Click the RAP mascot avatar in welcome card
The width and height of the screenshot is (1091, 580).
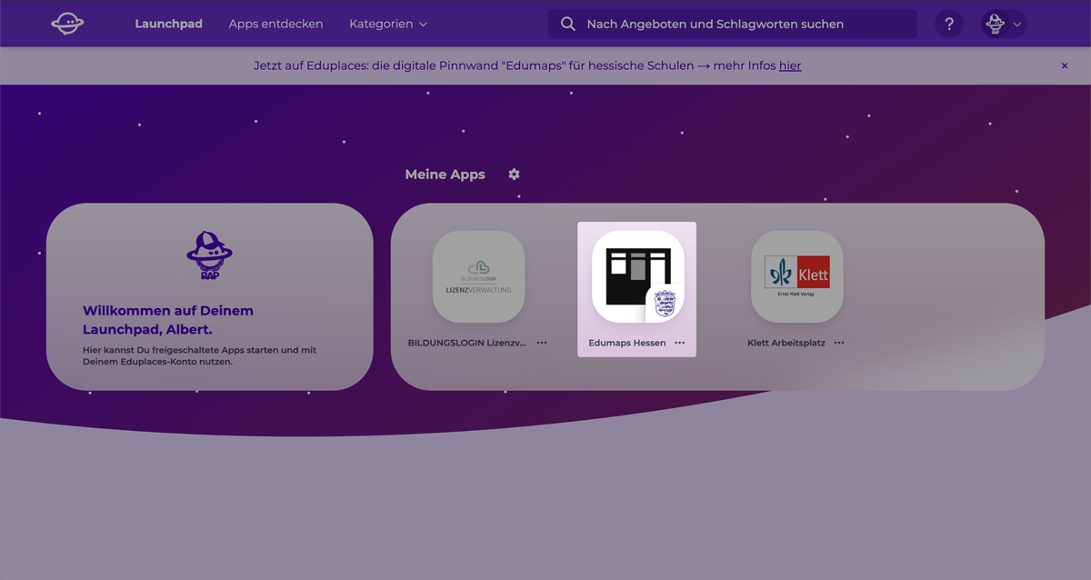[209, 256]
